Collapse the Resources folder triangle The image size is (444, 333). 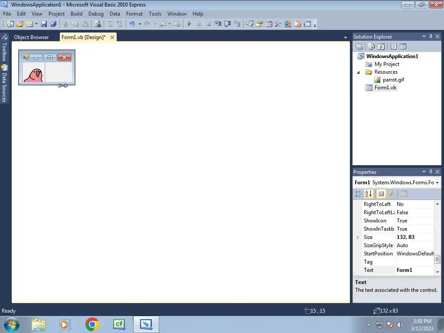358,72
